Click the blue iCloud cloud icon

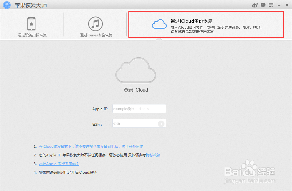pyautogui.click(x=159, y=24)
